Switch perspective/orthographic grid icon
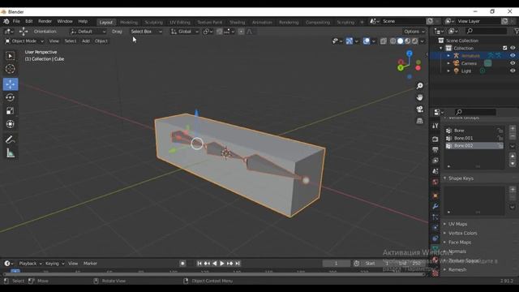 [x=419, y=121]
